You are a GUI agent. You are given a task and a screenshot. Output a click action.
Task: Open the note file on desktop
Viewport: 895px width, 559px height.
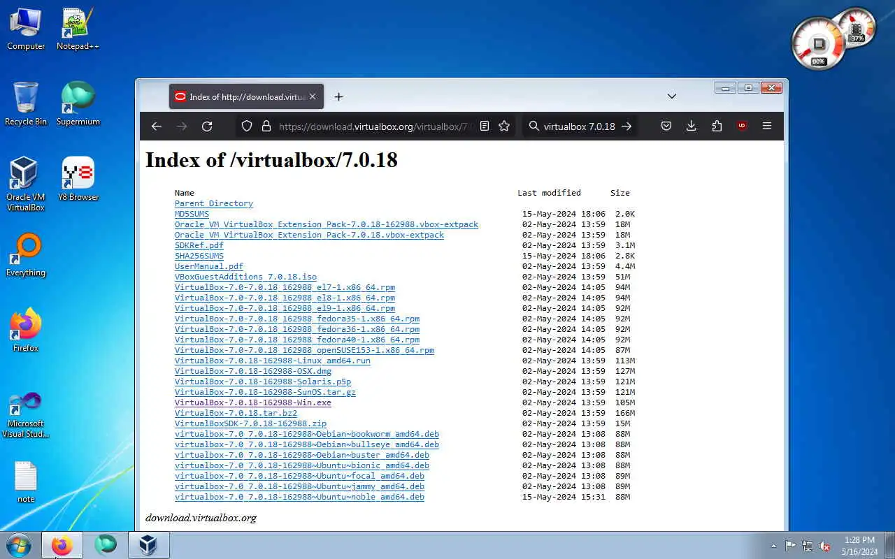[x=26, y=482]
